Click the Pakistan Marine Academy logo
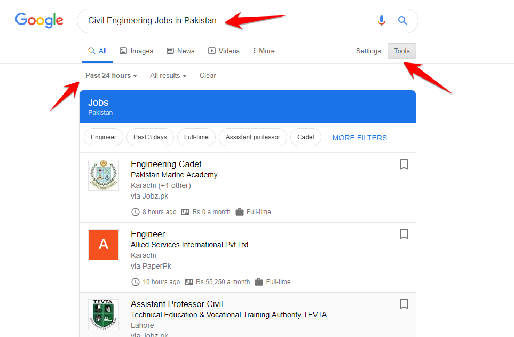514x337 pixels. 104,175
